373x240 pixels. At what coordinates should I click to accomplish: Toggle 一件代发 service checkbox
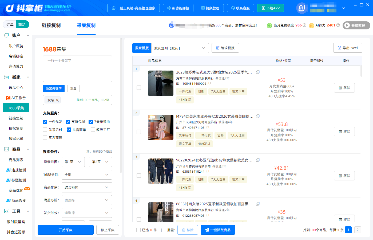45,122
